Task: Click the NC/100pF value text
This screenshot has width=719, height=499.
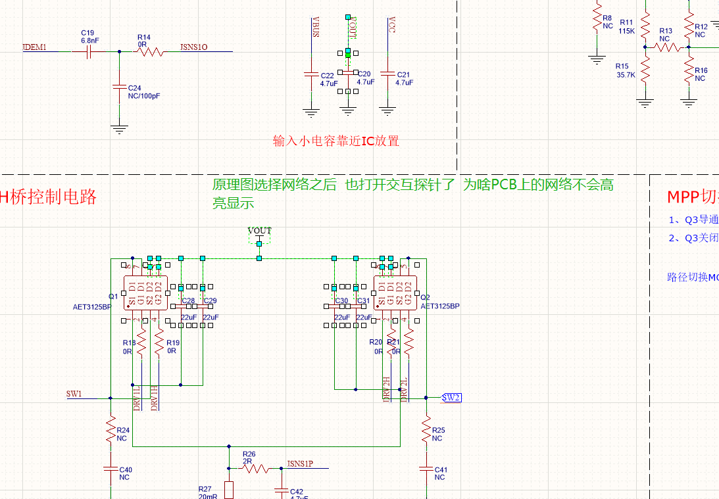Action: pyautogui.click(x=144, y=96)
